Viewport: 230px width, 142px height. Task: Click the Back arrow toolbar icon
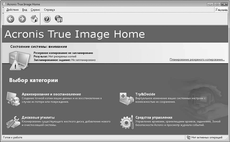[10, 19]
